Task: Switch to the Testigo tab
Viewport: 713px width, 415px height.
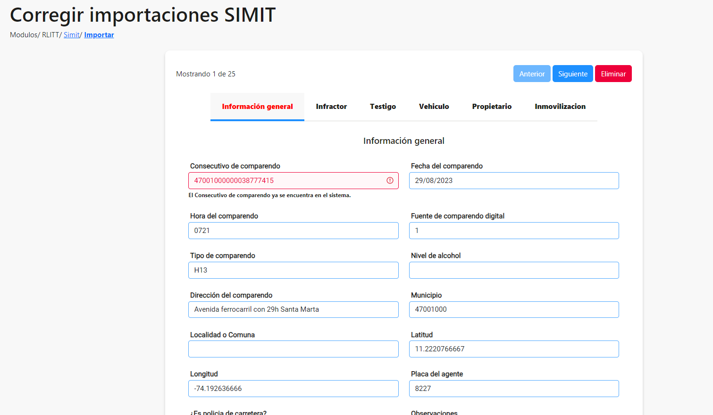Action: click(x=383, y=107)
